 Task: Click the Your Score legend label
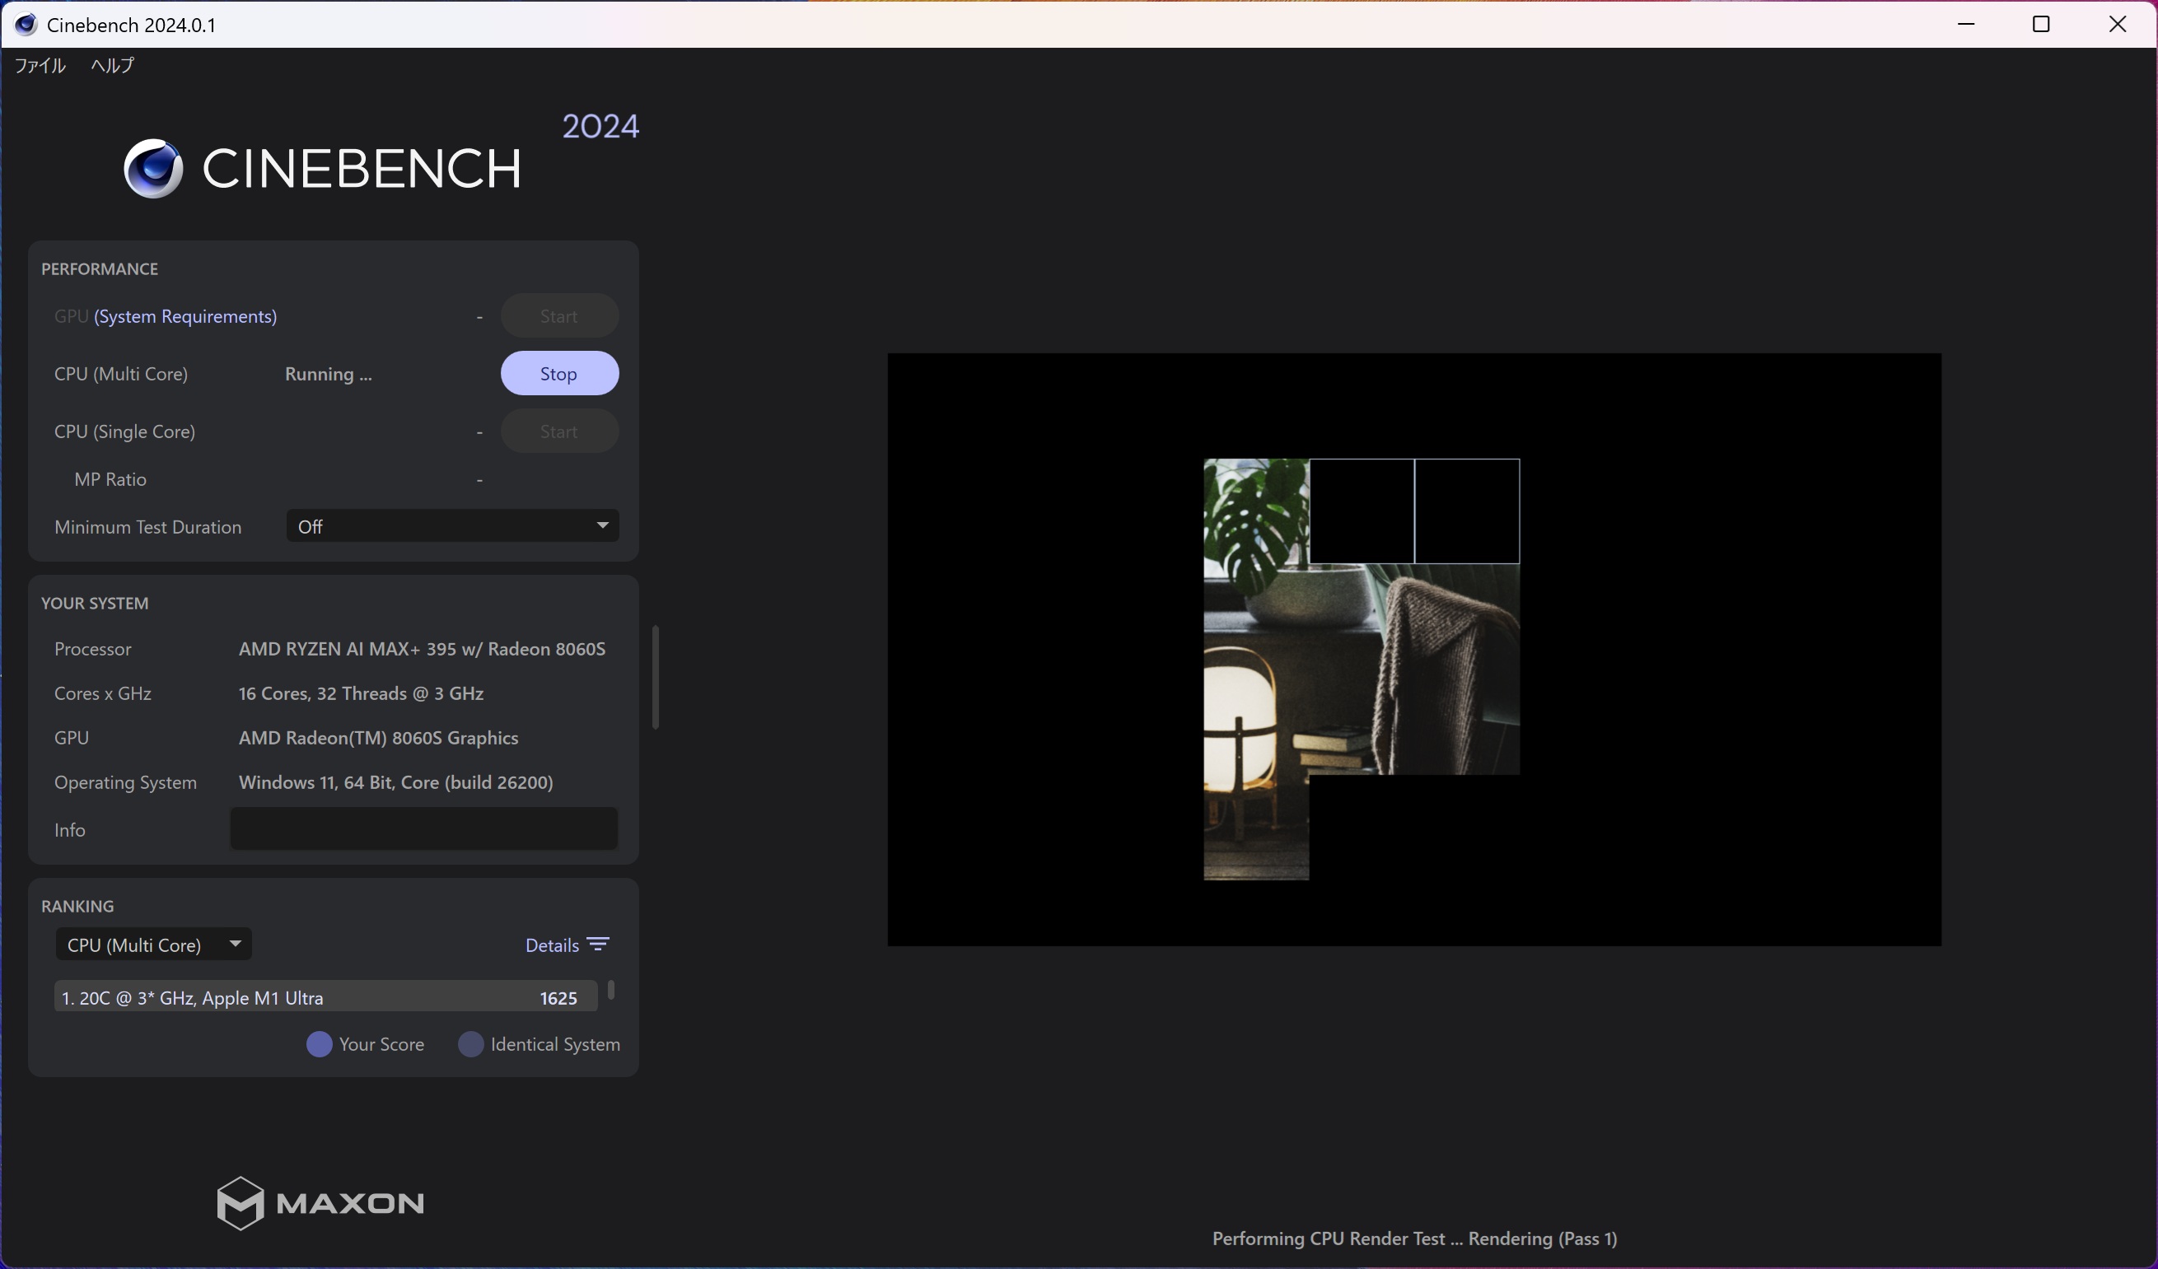381,1044
